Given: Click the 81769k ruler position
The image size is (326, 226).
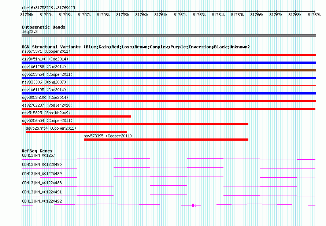Looking at the screenshot, I should coord(314,15).
